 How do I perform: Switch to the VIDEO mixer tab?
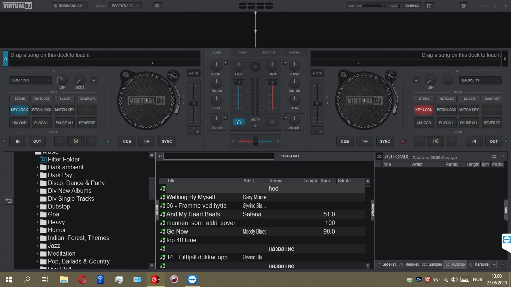coord(243,53)
